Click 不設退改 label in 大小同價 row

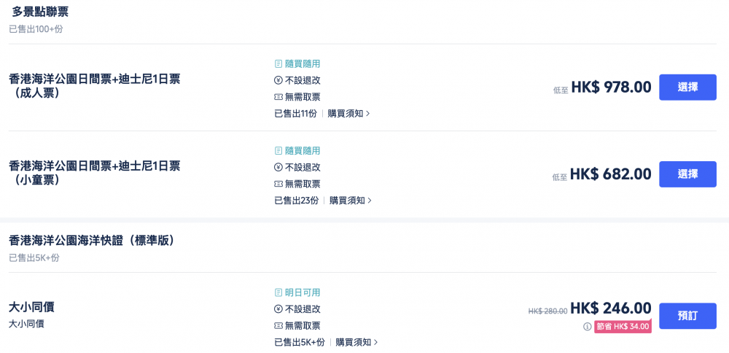click(x=303, y=309)
